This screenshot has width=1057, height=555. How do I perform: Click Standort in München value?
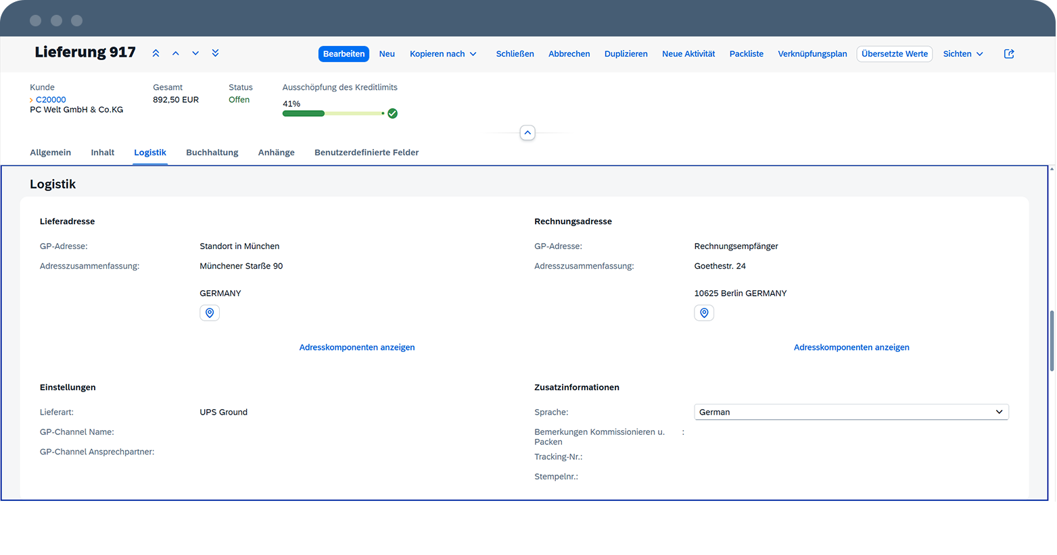coord(239,246)
